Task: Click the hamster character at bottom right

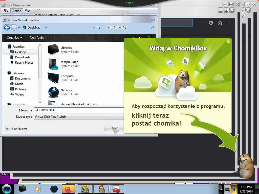Action: coord(246,166)
